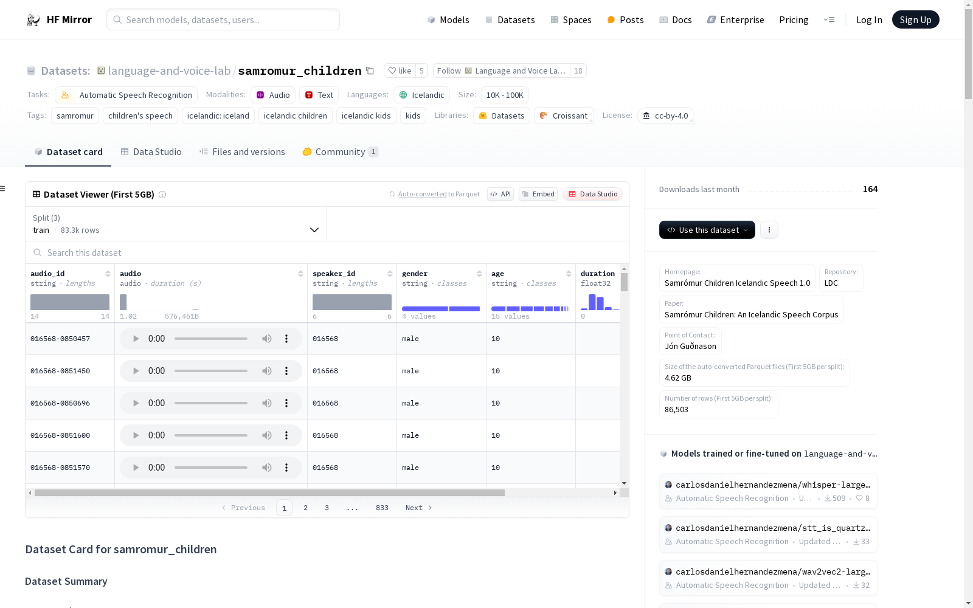The width and height of the screenshot is (973, 608).
Task: Sort by the gender column
Action: point(479,274)
